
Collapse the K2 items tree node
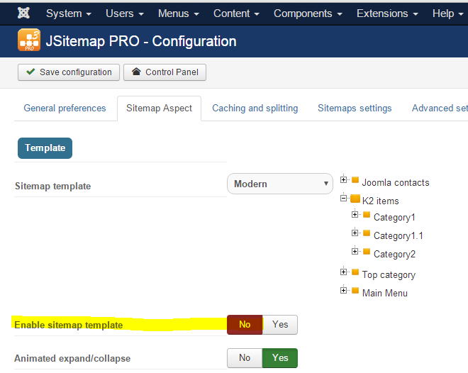point(343,198)
